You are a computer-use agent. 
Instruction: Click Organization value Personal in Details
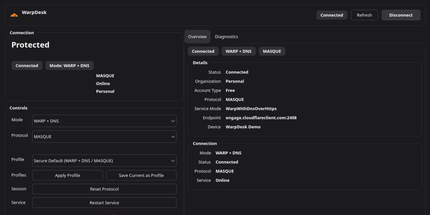tap(235, 81)
